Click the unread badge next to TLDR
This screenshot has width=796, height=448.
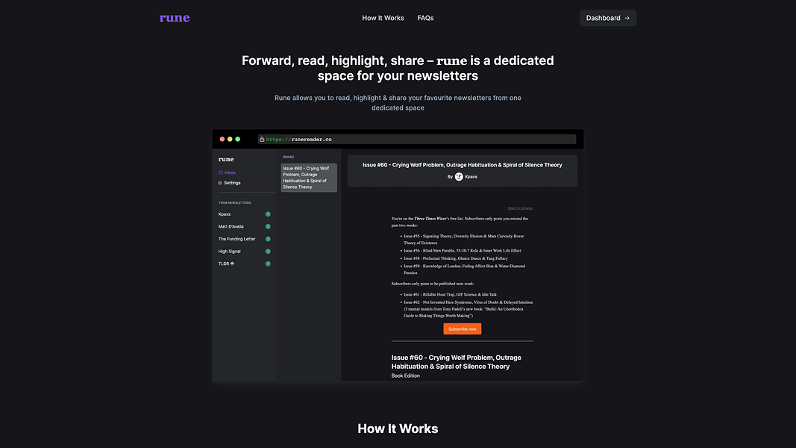[268, 264]
